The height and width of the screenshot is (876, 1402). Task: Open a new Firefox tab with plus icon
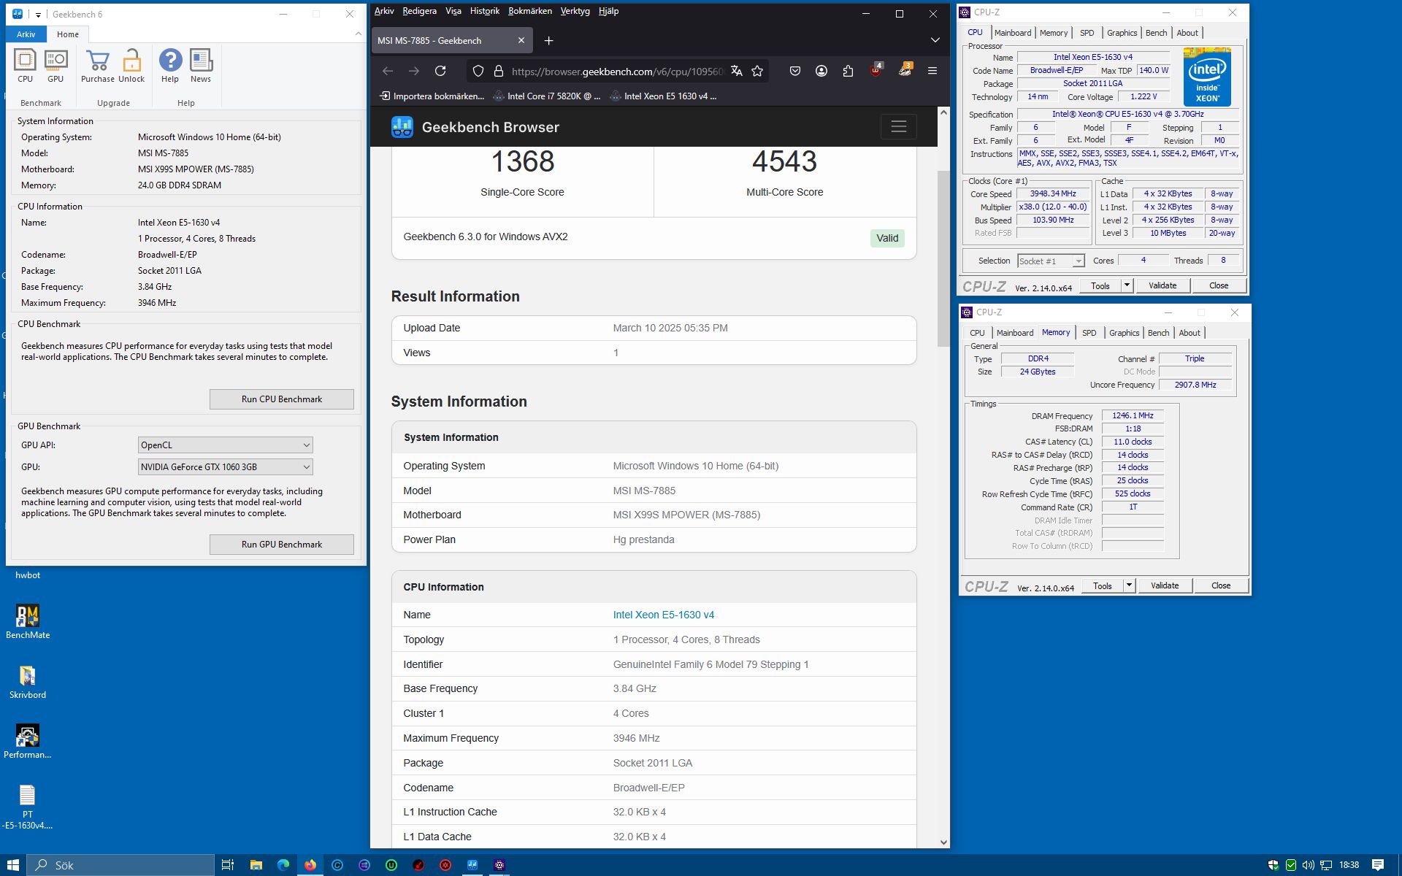tap(548, 41)
